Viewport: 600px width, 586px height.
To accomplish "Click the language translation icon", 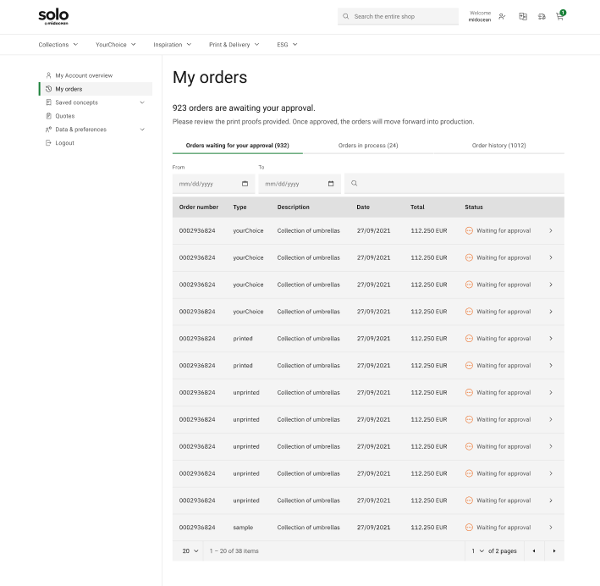I will 523,16.
